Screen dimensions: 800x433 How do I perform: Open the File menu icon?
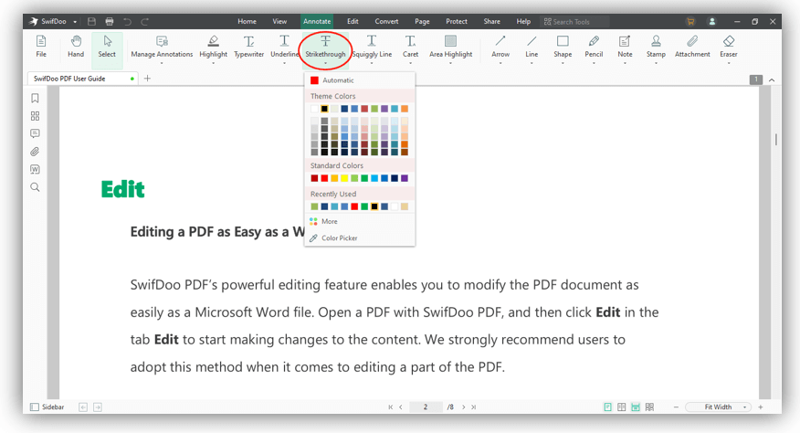[x=41, y=46]
